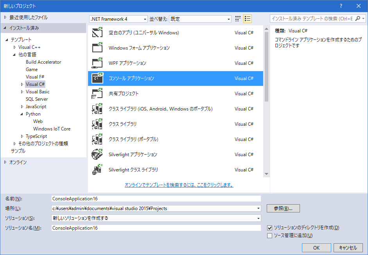This screenshot has width=368, height=255.
Task: Open the sort order dropdown
Action: (200, 19)
